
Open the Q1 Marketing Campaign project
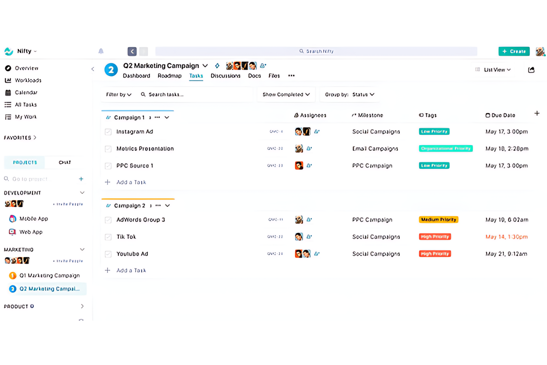click(44, 276)
